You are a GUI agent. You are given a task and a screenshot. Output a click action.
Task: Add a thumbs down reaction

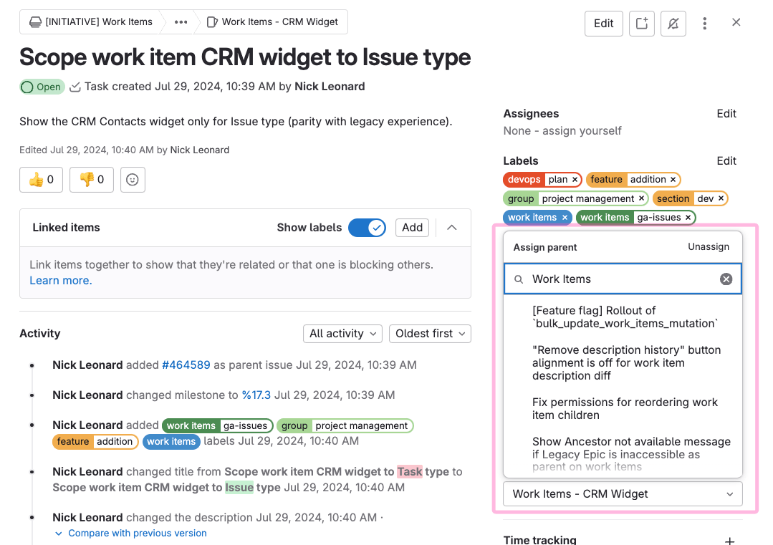[x=91, y=180]
